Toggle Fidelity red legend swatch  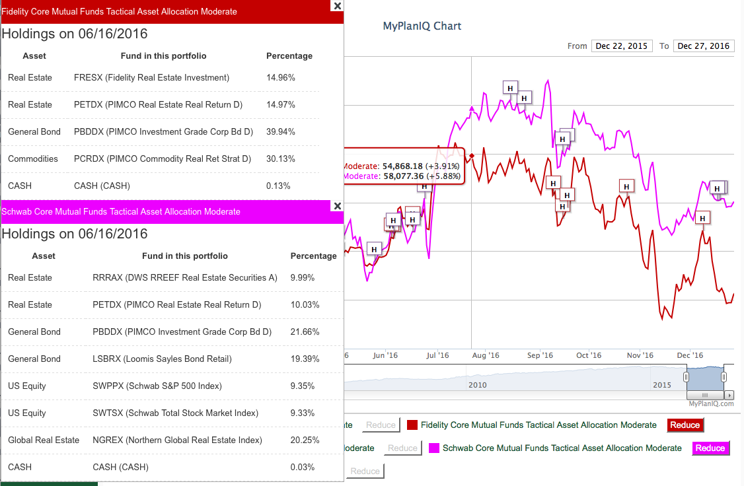click(x=412, y=425)
